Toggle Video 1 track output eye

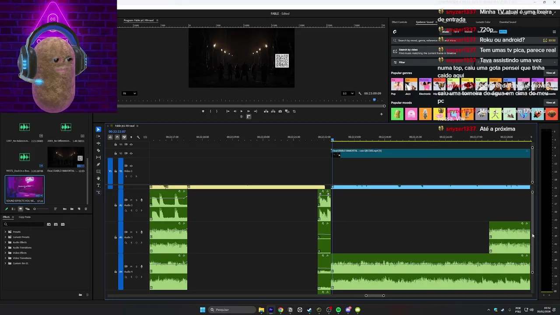coord(131,166)
